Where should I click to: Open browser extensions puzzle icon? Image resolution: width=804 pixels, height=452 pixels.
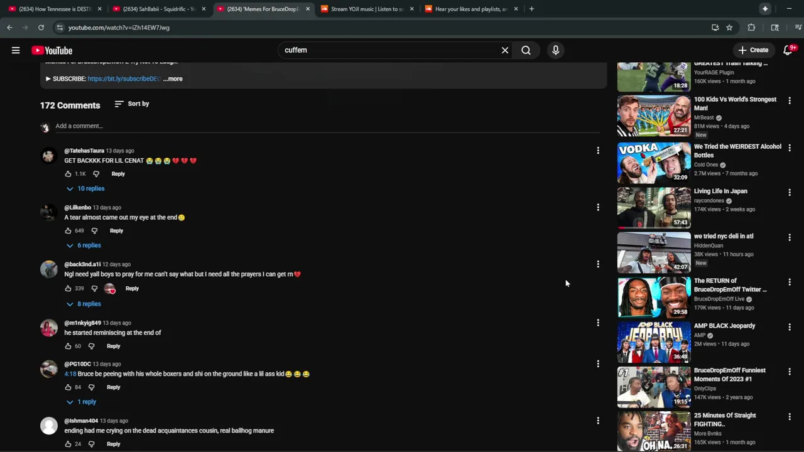[x=751, y=28]
